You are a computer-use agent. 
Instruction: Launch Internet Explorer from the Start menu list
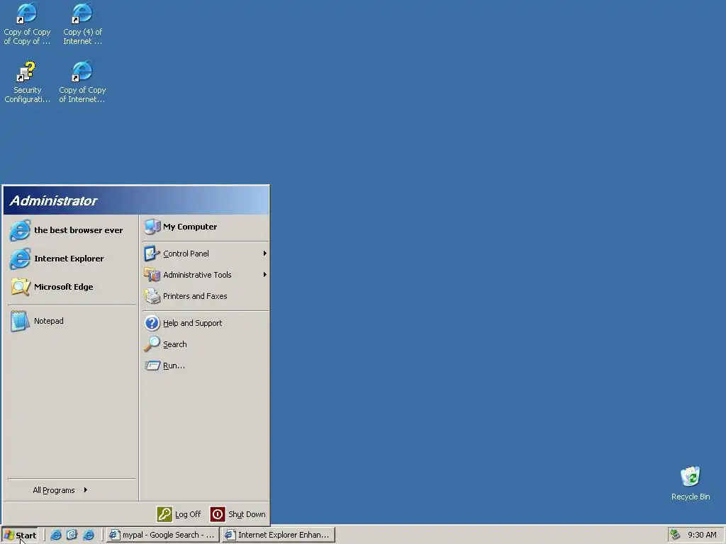(72, 259)
